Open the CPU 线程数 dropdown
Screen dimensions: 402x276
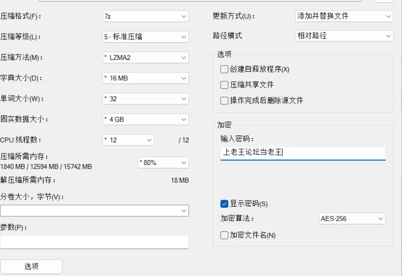coord(128,140)
